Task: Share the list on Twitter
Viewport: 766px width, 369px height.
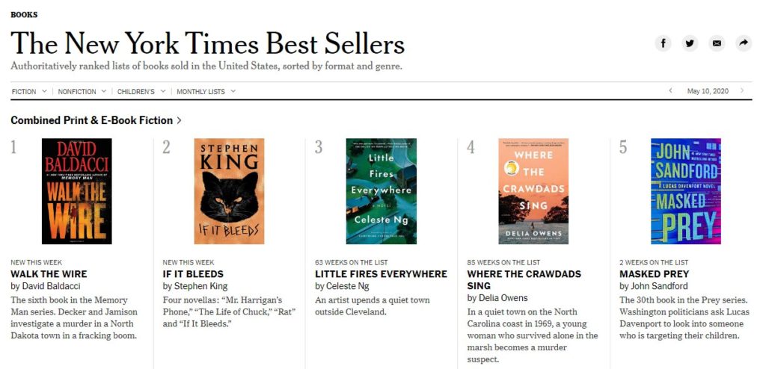Action: pyautogui.click(x=690, y=43)
